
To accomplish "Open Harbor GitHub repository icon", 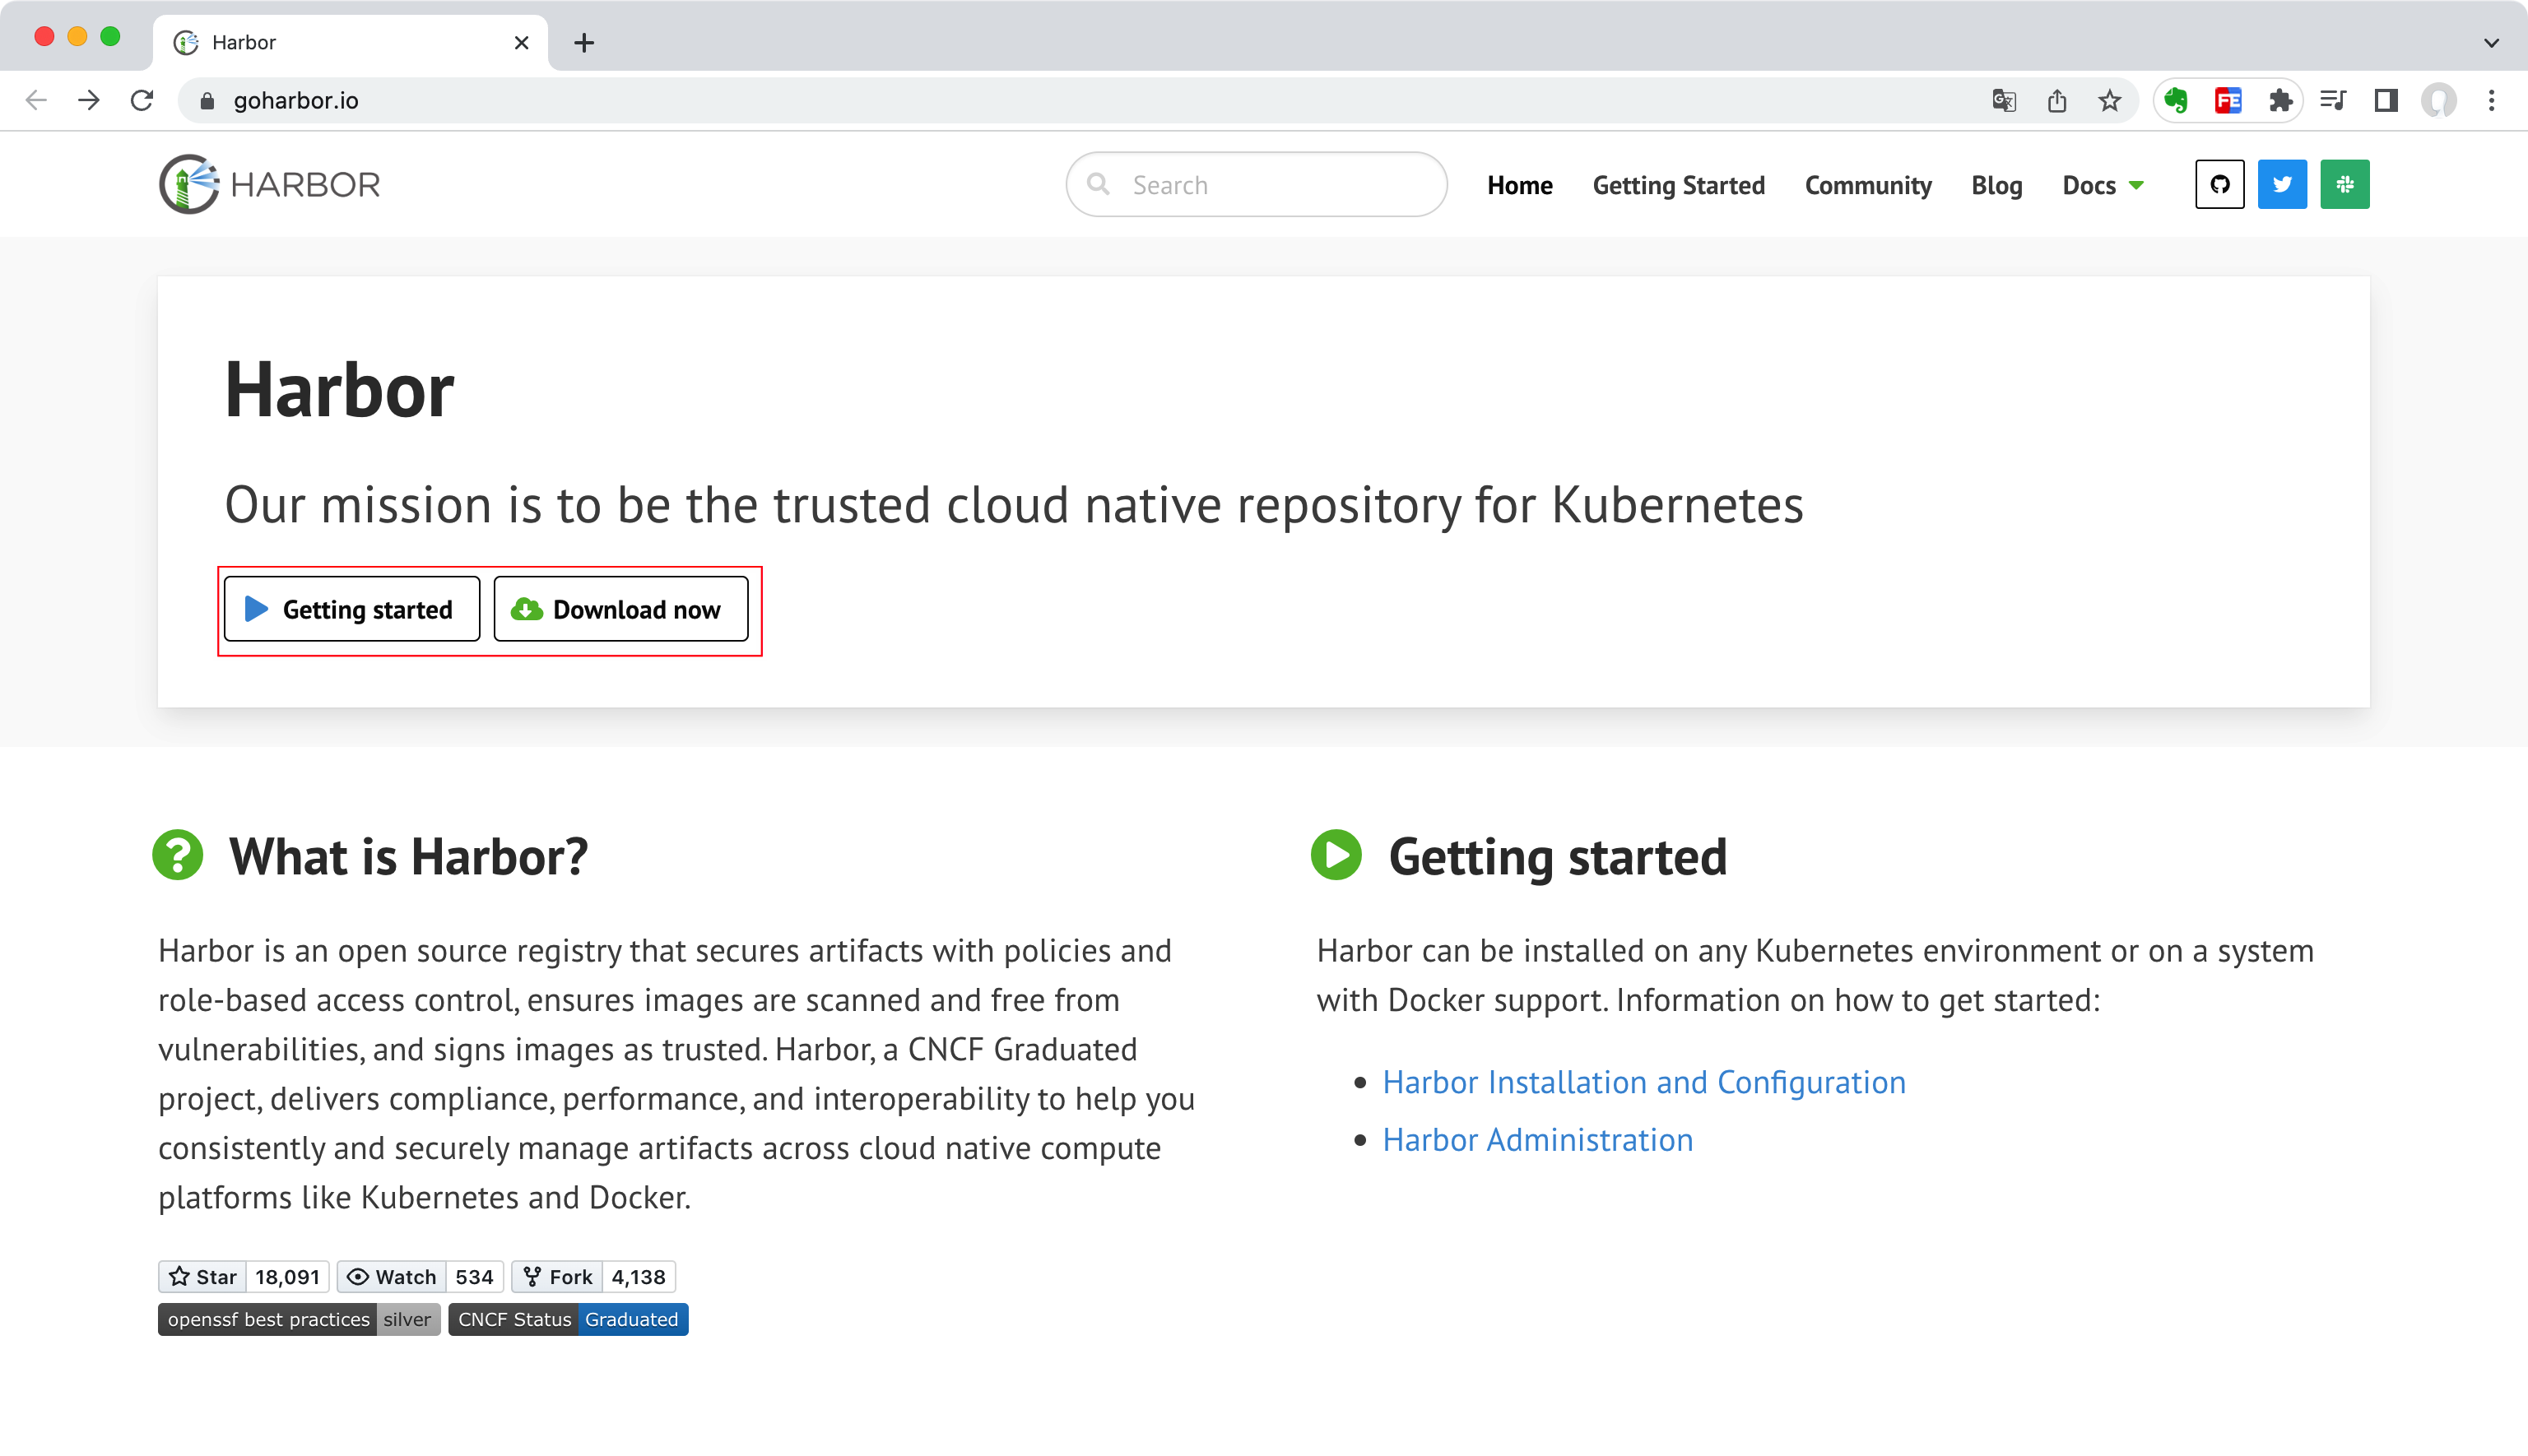I will pos(2219,184).
